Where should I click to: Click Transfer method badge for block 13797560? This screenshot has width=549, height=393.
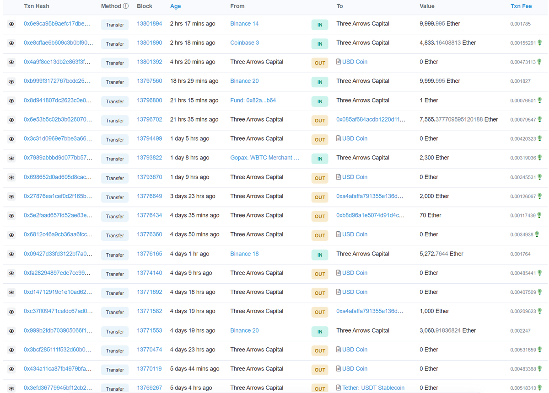pyautogui.click(x=115, y=82)
